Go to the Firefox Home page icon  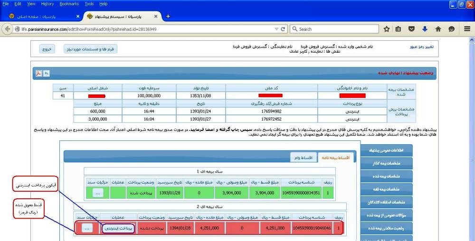click(x=438, y=29)
